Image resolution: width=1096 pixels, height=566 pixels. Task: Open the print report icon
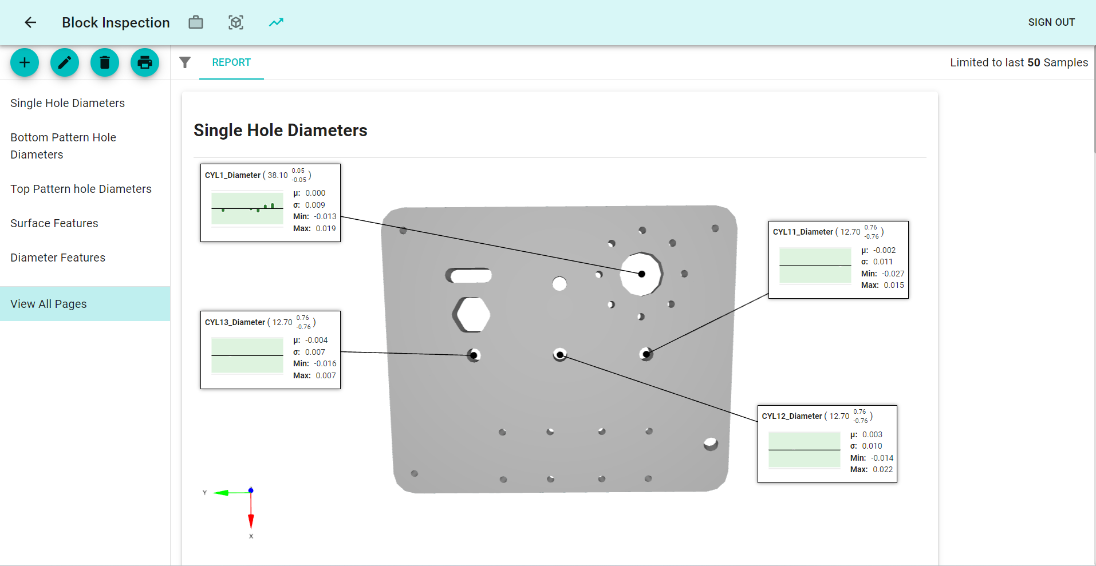point(144,62)
